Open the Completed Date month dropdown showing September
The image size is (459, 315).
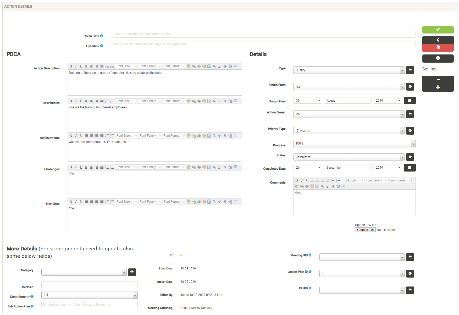(x=348, y=168)
